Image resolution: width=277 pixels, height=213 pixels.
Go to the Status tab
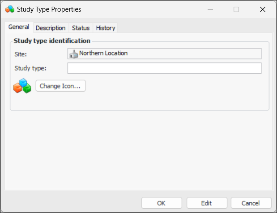(81, 28)
